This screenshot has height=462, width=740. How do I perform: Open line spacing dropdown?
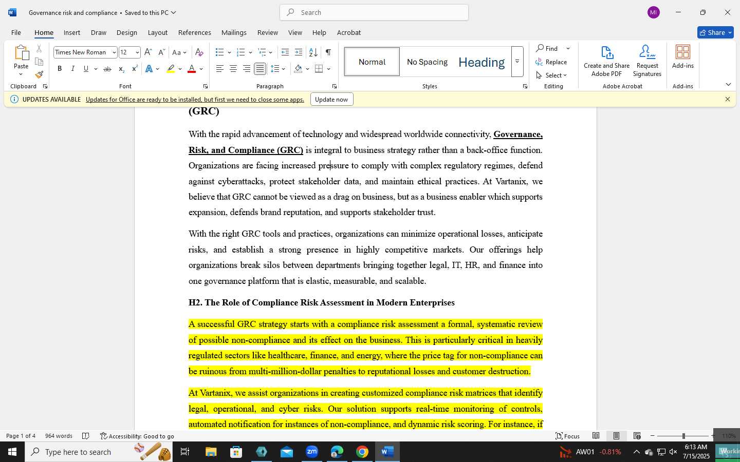[284, 69]
